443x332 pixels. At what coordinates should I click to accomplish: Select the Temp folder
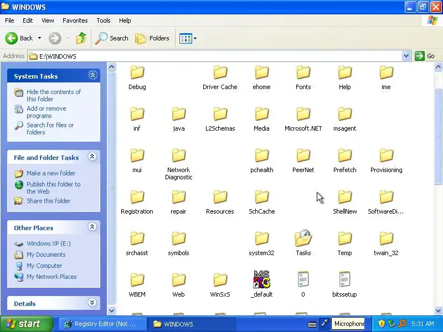344,244
